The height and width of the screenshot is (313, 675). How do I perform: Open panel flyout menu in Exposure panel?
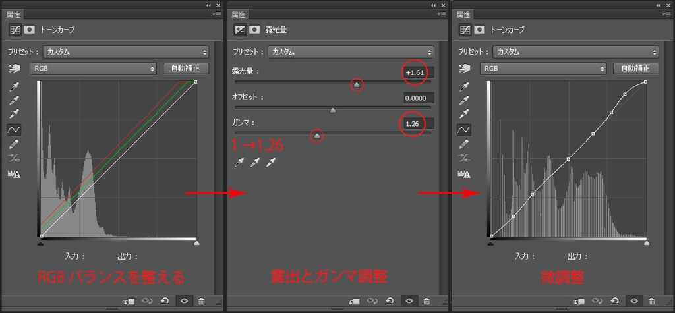(x=442, y=14)
